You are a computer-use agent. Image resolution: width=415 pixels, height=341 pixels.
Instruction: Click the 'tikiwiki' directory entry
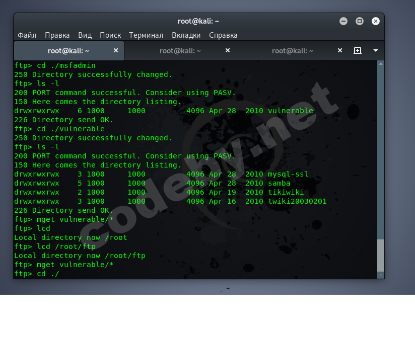tap(286, 192)
